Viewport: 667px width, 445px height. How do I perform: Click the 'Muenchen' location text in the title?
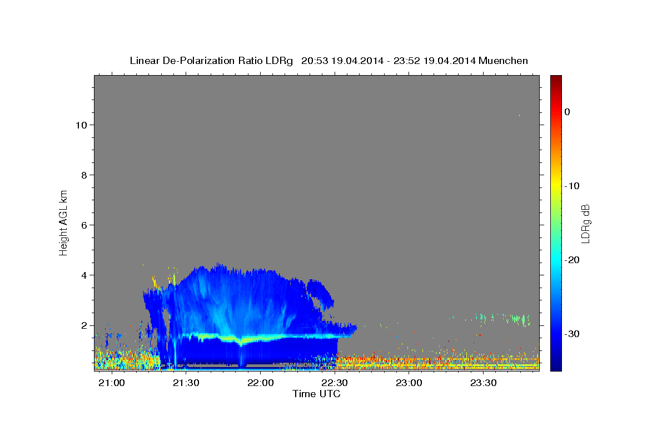click(x=504, y=61)
